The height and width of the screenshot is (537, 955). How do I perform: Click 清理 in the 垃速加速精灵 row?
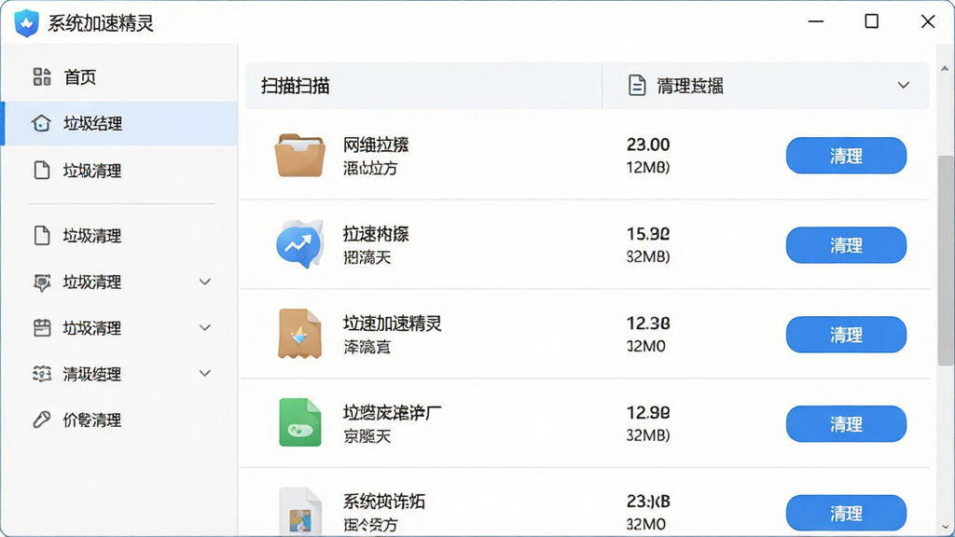coord(846,335)
